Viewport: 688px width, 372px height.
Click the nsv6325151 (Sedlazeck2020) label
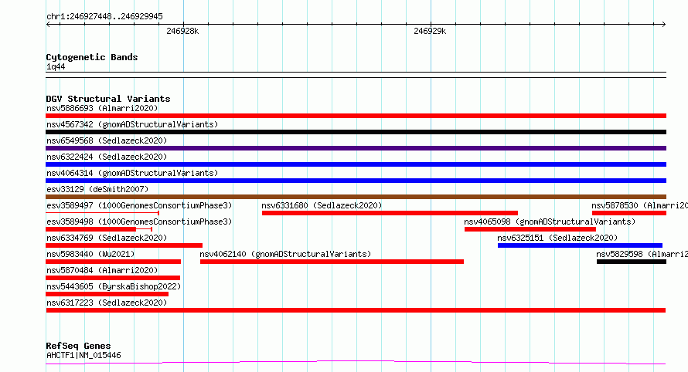pyautogui.click(x=557, y=238)
